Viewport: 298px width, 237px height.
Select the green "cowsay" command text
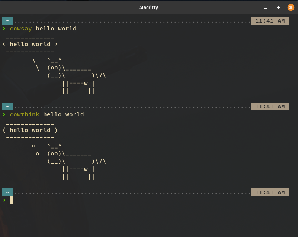tap(21, 29)
